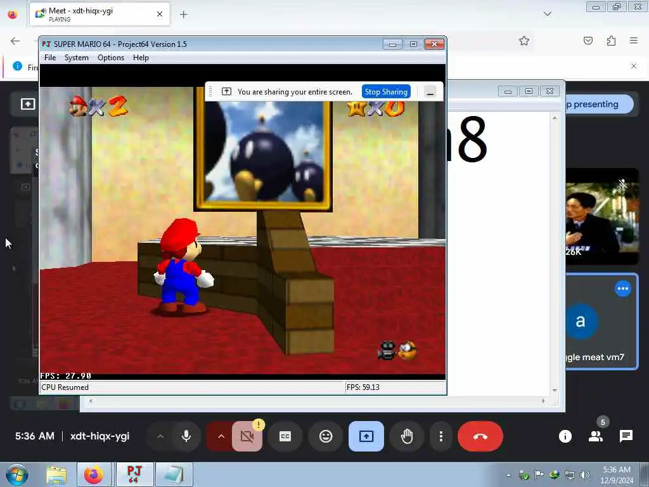Bookmark this page with the star icon
Screen dimensions: 649x487
524,41
